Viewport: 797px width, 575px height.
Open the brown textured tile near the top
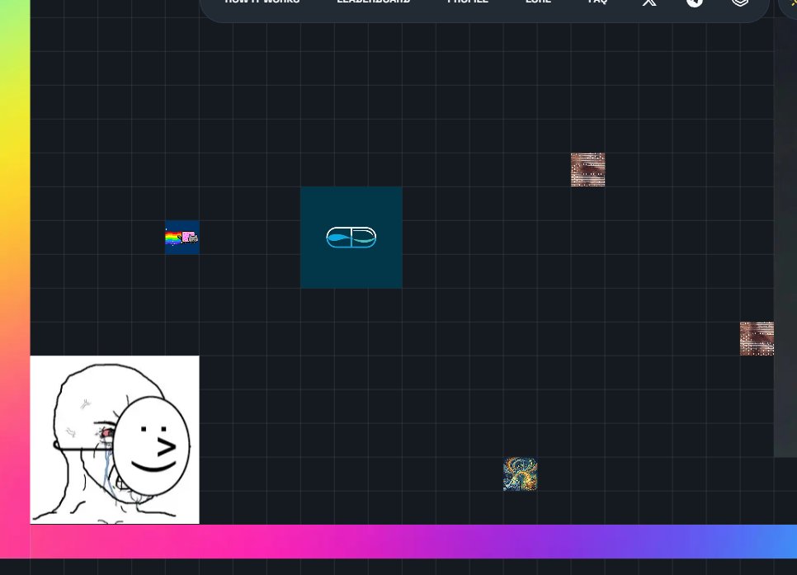pyautogui.click(x=587, y=170)
